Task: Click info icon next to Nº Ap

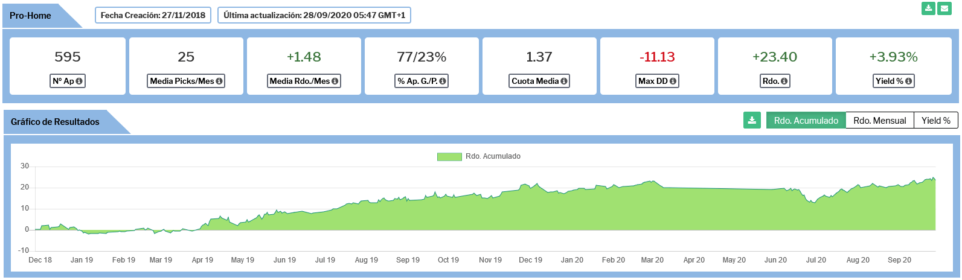Action: (x=79, y=81)
